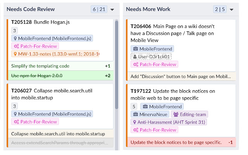Open task T205128 Bundle Hogan.js
Screen dimensions: 248x155
[x=40, y=22]
